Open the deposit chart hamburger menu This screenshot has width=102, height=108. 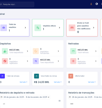[59, 101]
